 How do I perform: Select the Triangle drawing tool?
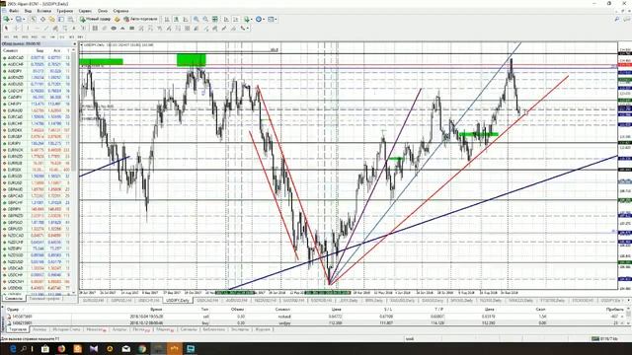(x=122, y=29)
